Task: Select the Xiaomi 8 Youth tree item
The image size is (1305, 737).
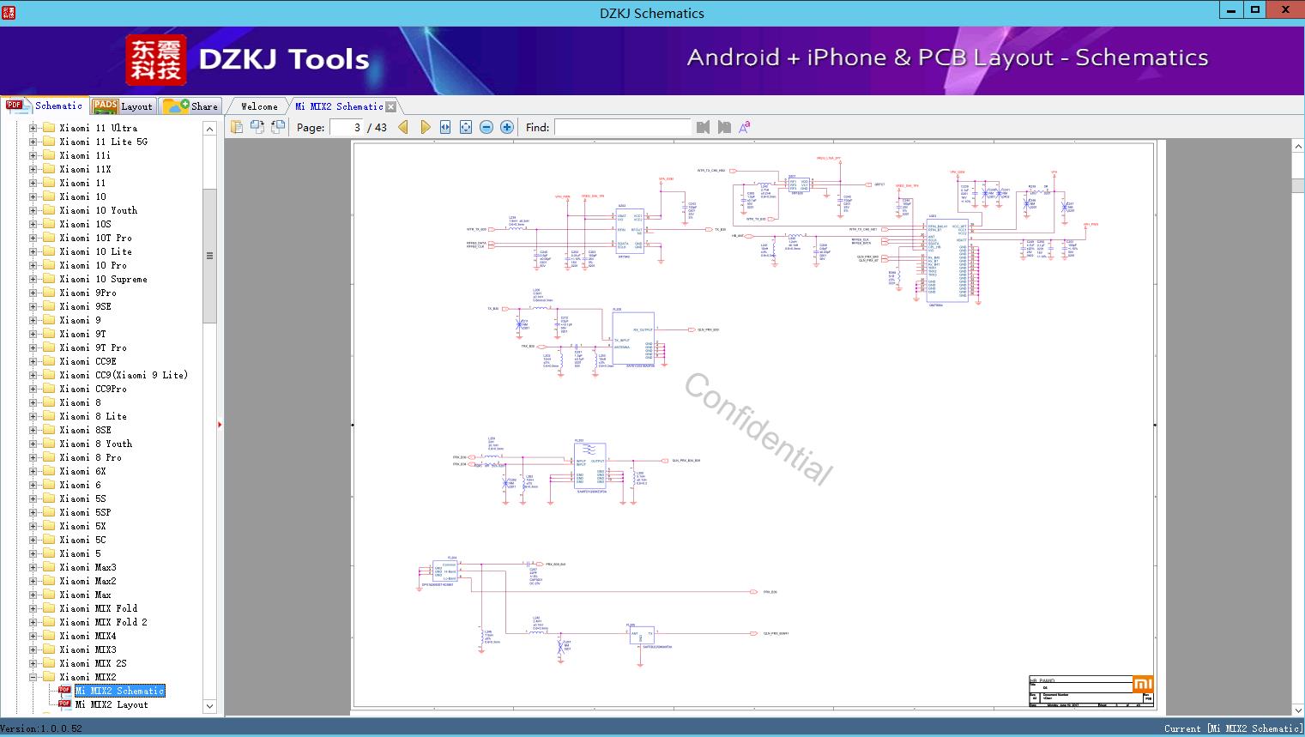Action: click(96, 444)
